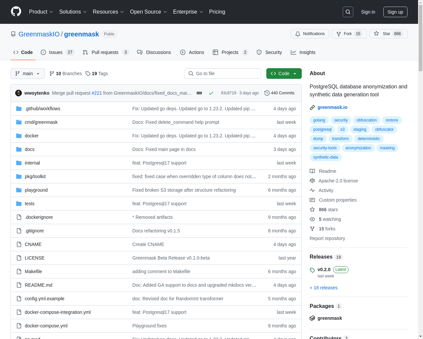Open the search magnifier button
The width and height of the screenshot is (423, 339).
tap(348, 12)
